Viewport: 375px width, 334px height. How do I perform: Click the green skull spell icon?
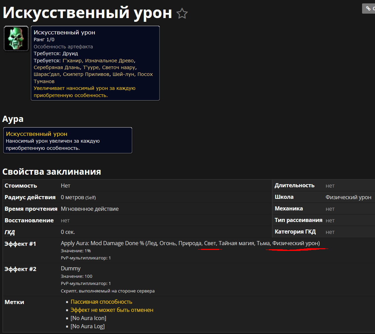(16, 38)
